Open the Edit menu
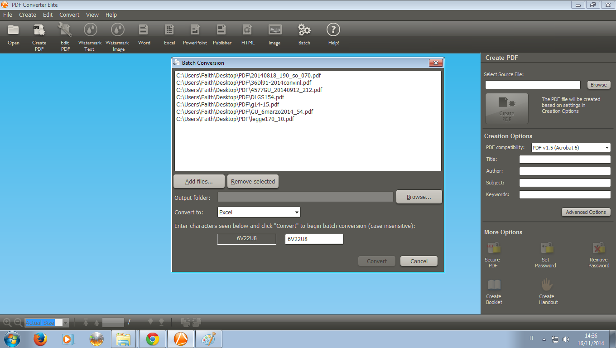616x348 pixels. click(48, 15)
